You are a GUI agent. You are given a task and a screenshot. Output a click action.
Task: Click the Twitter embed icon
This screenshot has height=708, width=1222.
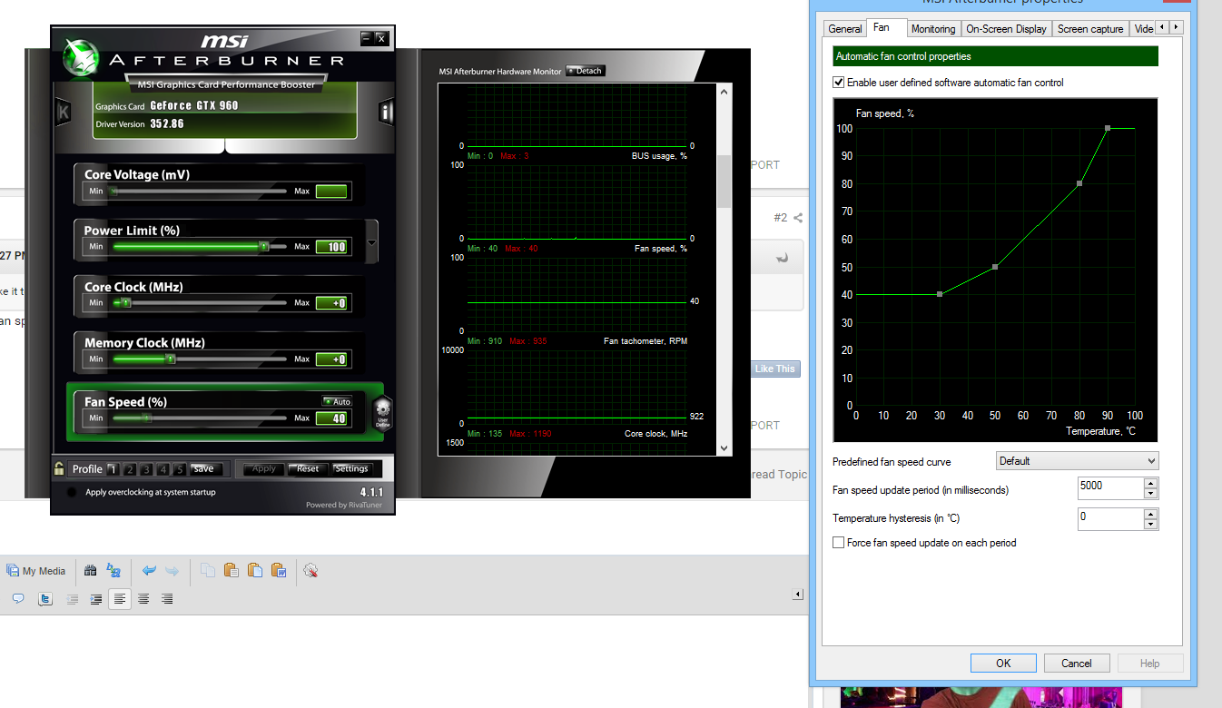coord(45,599)
